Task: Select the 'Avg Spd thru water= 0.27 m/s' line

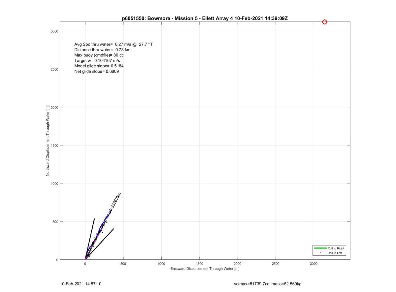Action: [x=114, y=44]
